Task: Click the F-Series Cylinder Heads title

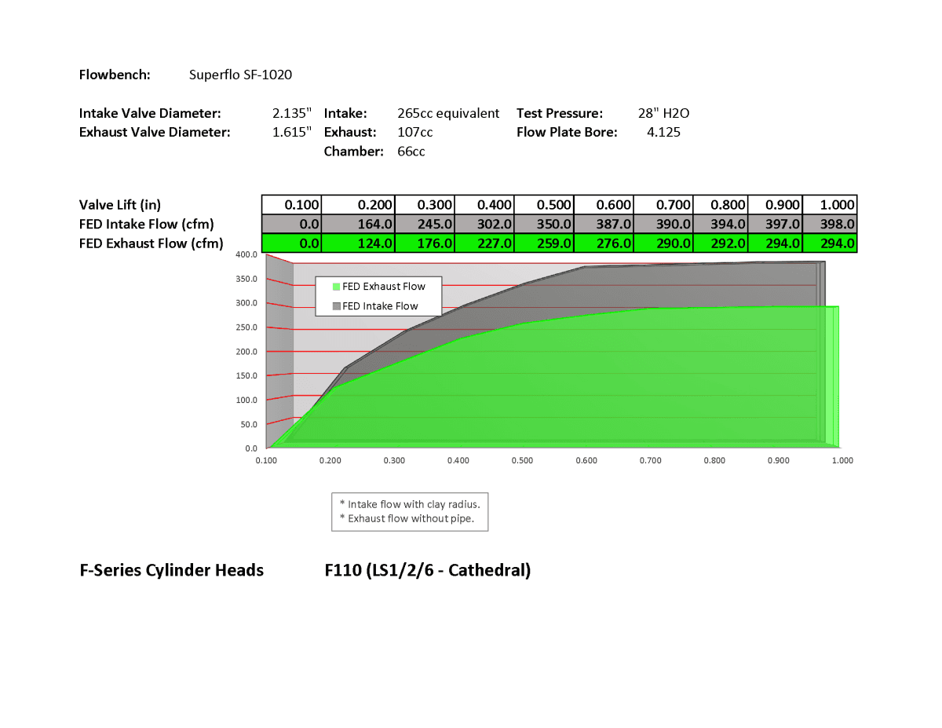Action: 171,570
